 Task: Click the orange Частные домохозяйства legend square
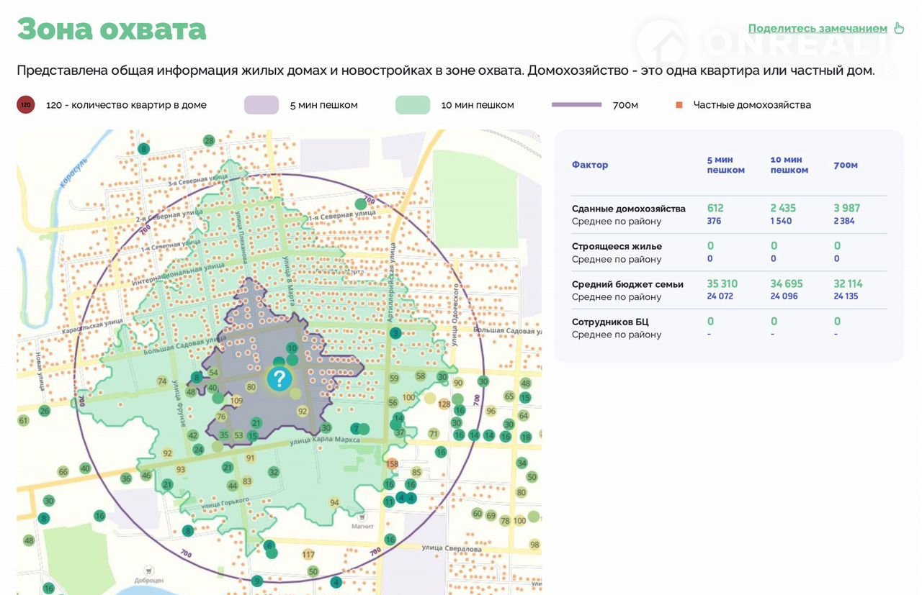click(x=679, y=105)
